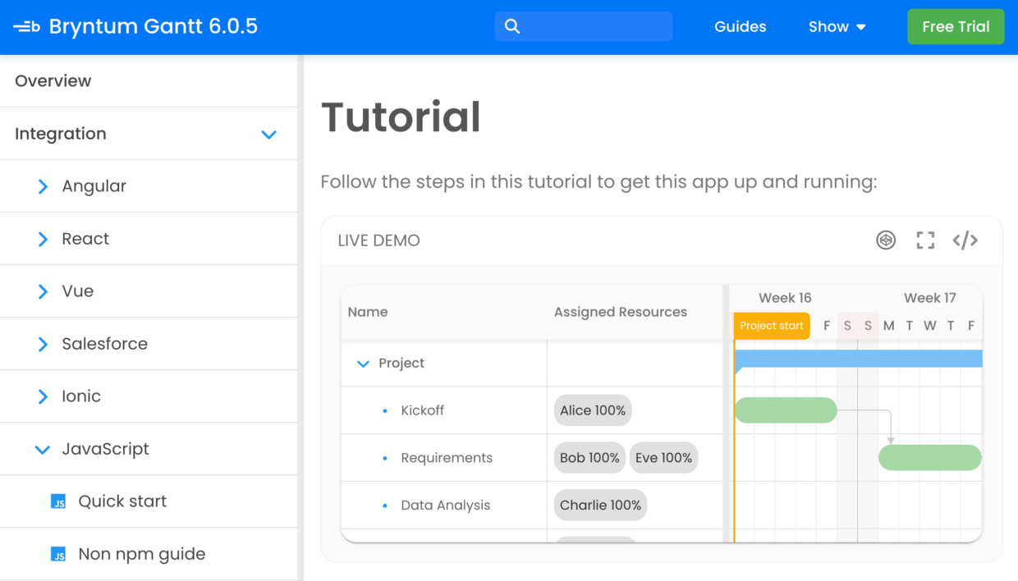Expand the Salesforce section
1018x581 pixels.
point(43,344)
